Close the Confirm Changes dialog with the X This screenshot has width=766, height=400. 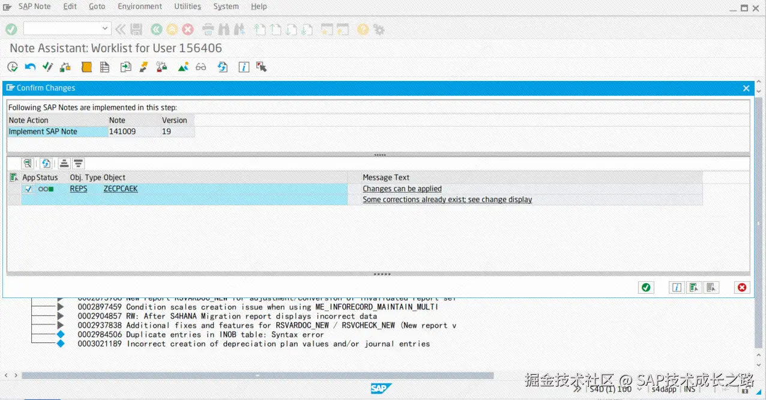[746, 88]
